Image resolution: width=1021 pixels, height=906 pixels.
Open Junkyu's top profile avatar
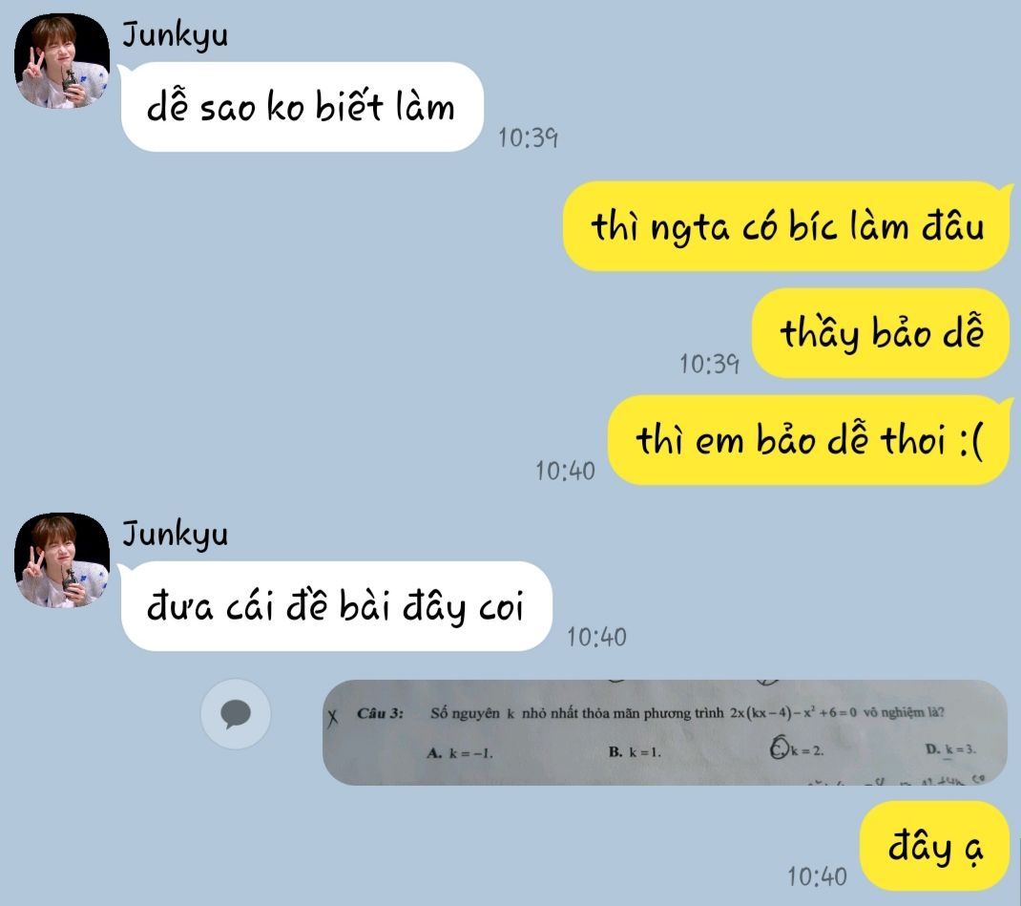pyautogui.click(x=62, y=60)
